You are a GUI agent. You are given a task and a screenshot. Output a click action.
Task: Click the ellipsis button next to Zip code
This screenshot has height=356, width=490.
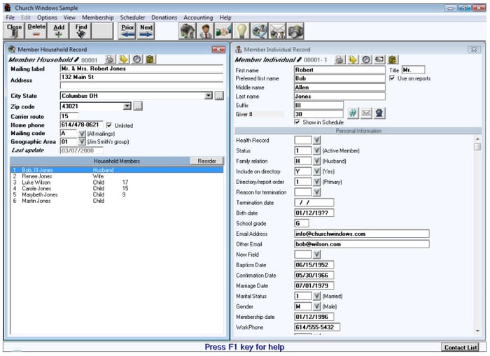coord(138,106)
